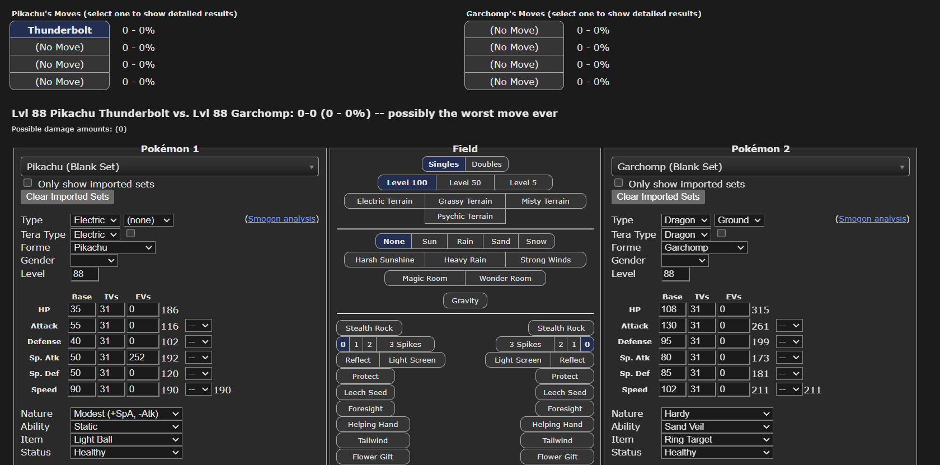Click Garchomp's Level input field
This screenshot has height=465, width=940.
point(675,274)
